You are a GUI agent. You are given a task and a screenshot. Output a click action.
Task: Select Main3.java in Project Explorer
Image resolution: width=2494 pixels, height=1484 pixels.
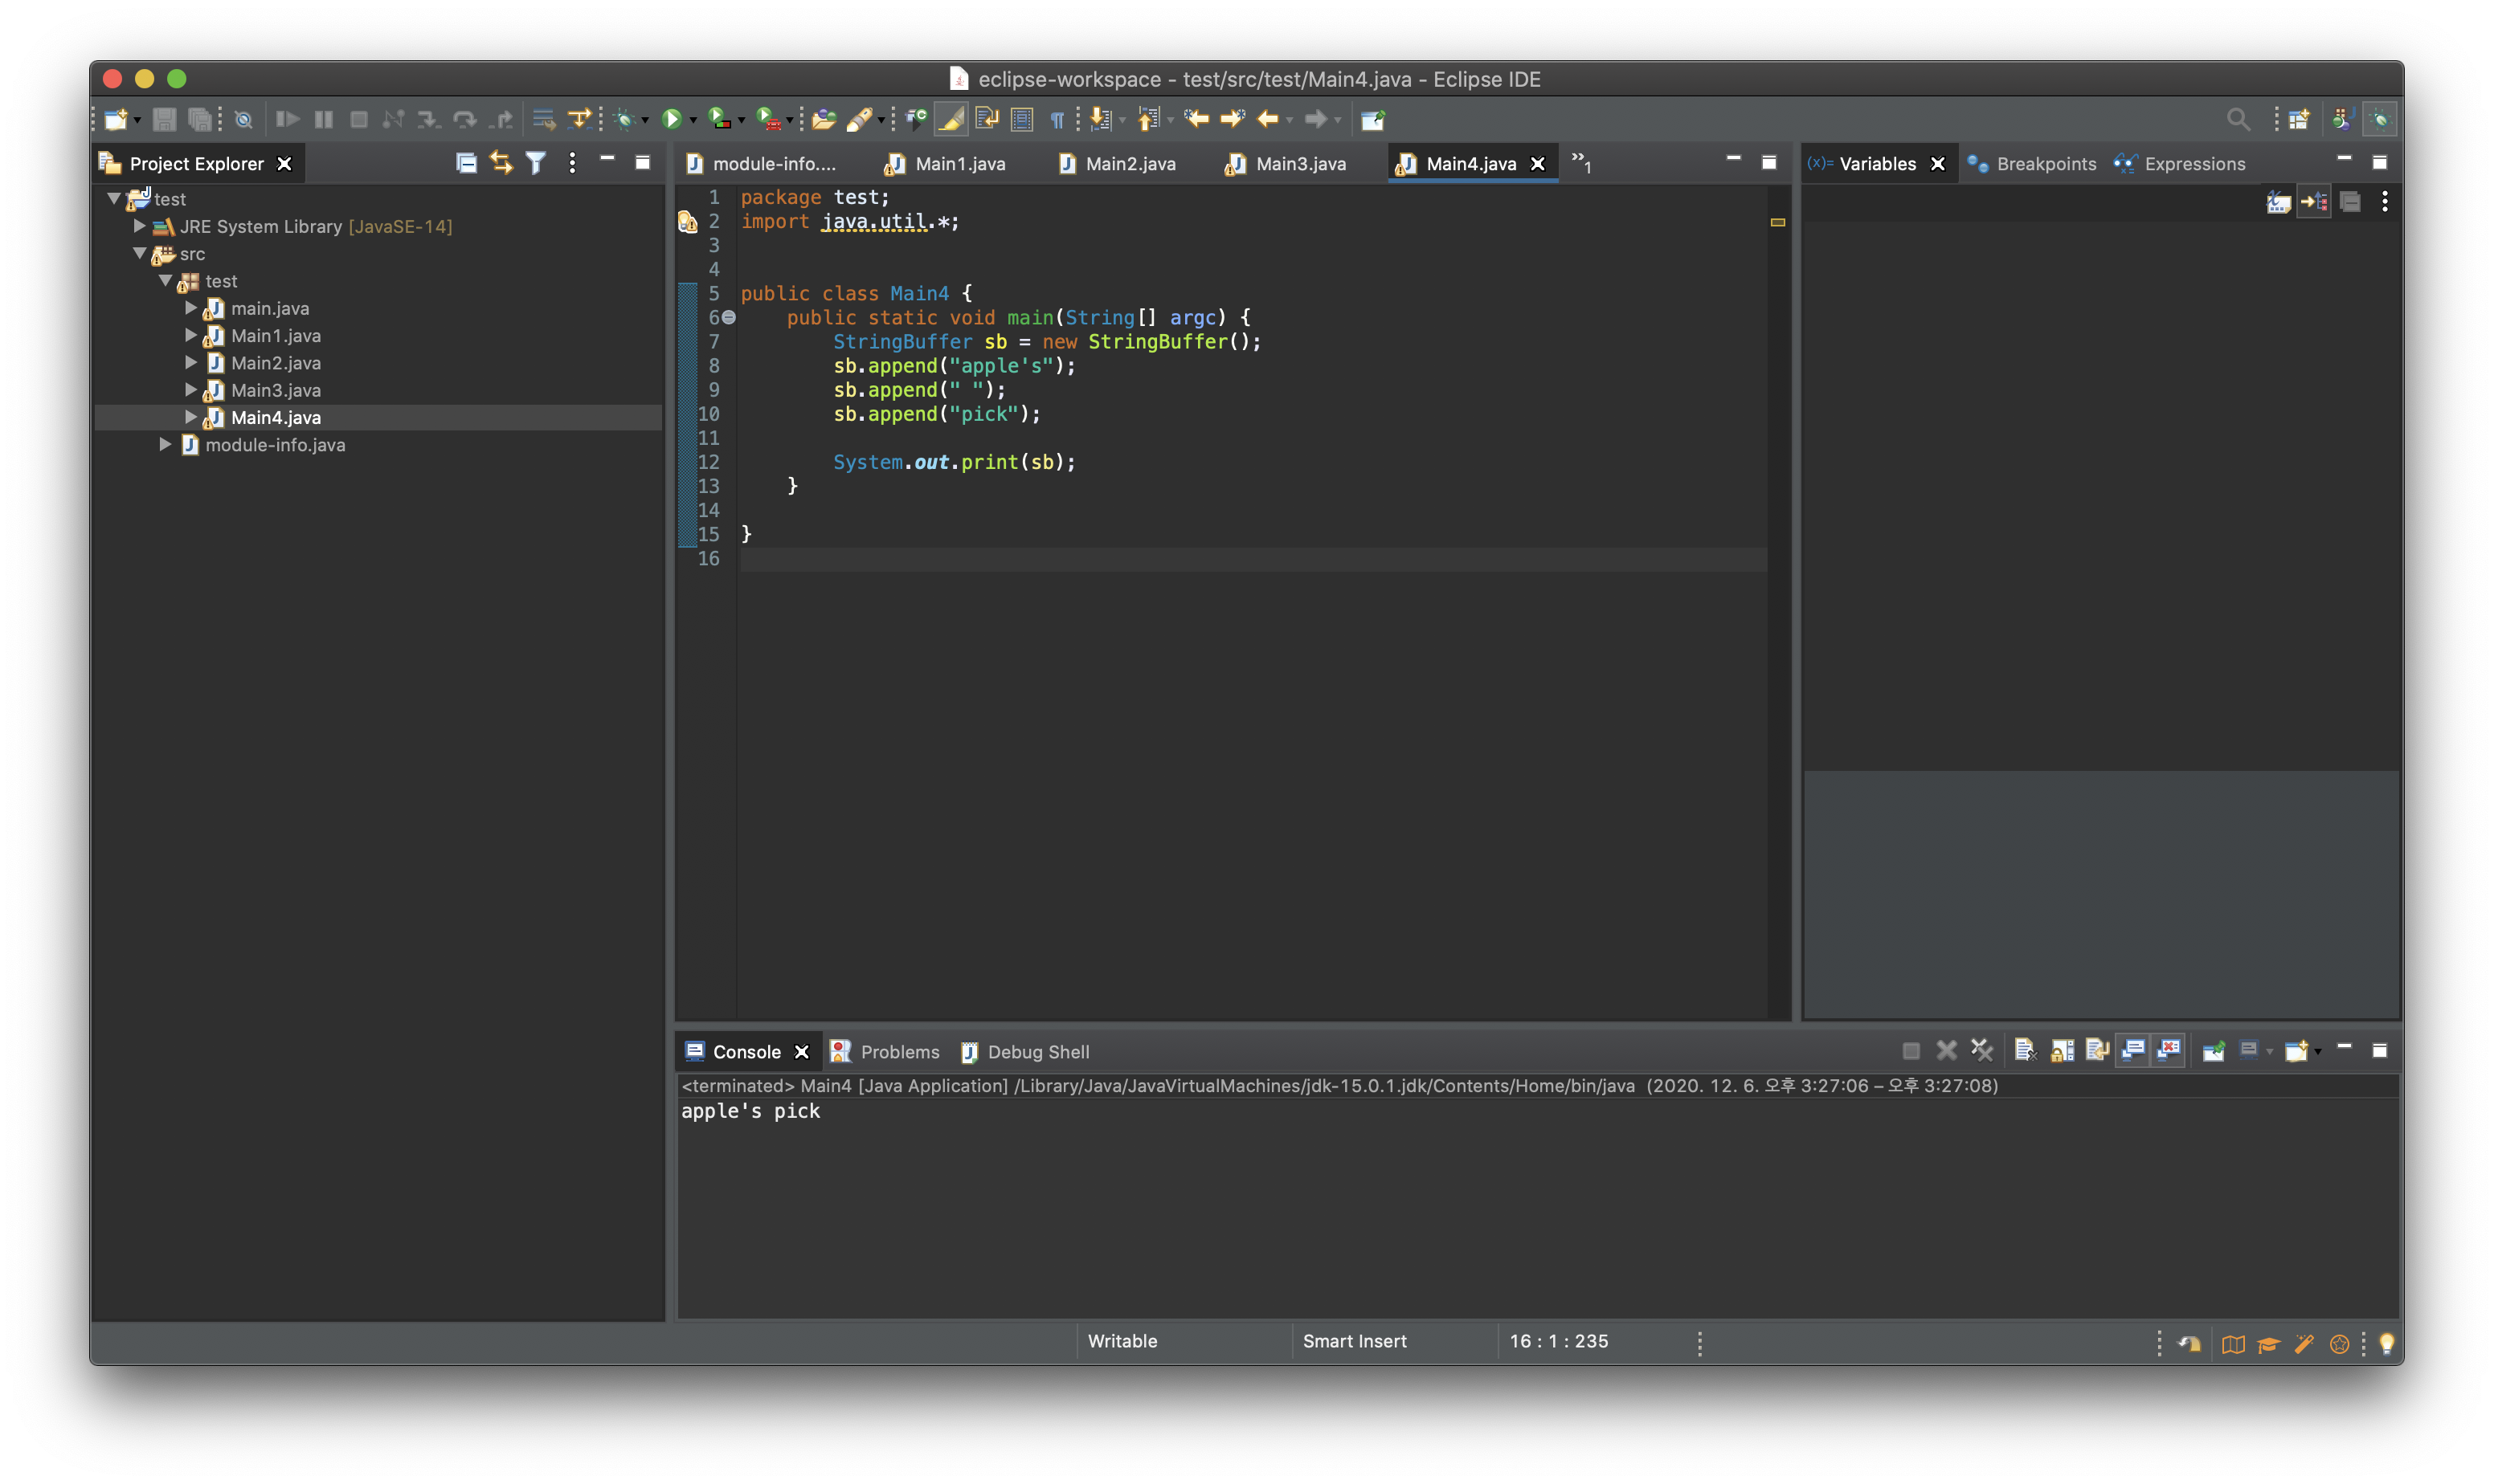click(276, 390)
